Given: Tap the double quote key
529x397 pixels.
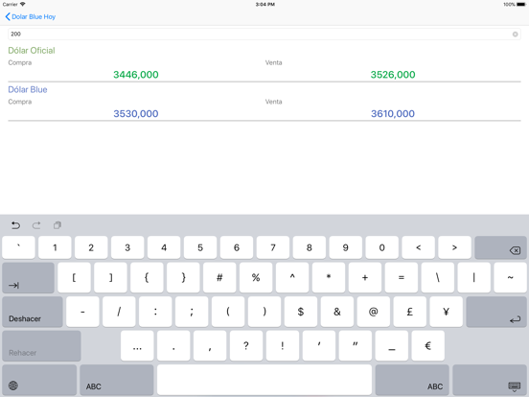Looking at the screenshot, I should coord(356,345).
